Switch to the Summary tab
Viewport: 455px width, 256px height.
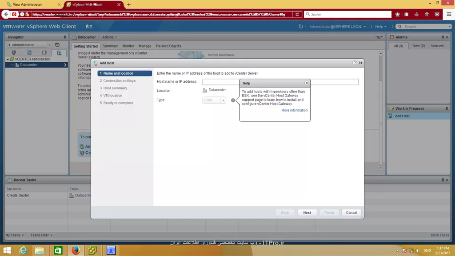click(110, 46)
